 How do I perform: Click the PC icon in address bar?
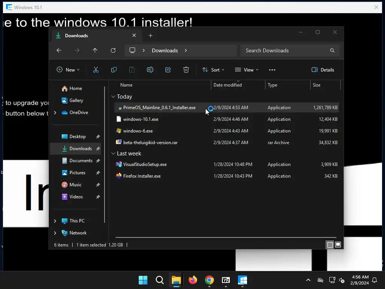tap(132, 50)
